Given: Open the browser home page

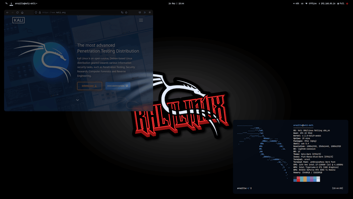Looking at the screenshot, I should [x=22, y=13].
